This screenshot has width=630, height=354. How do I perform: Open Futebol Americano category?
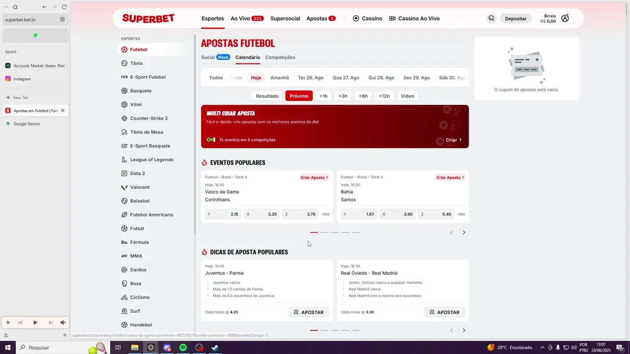(x=147, y=215)
